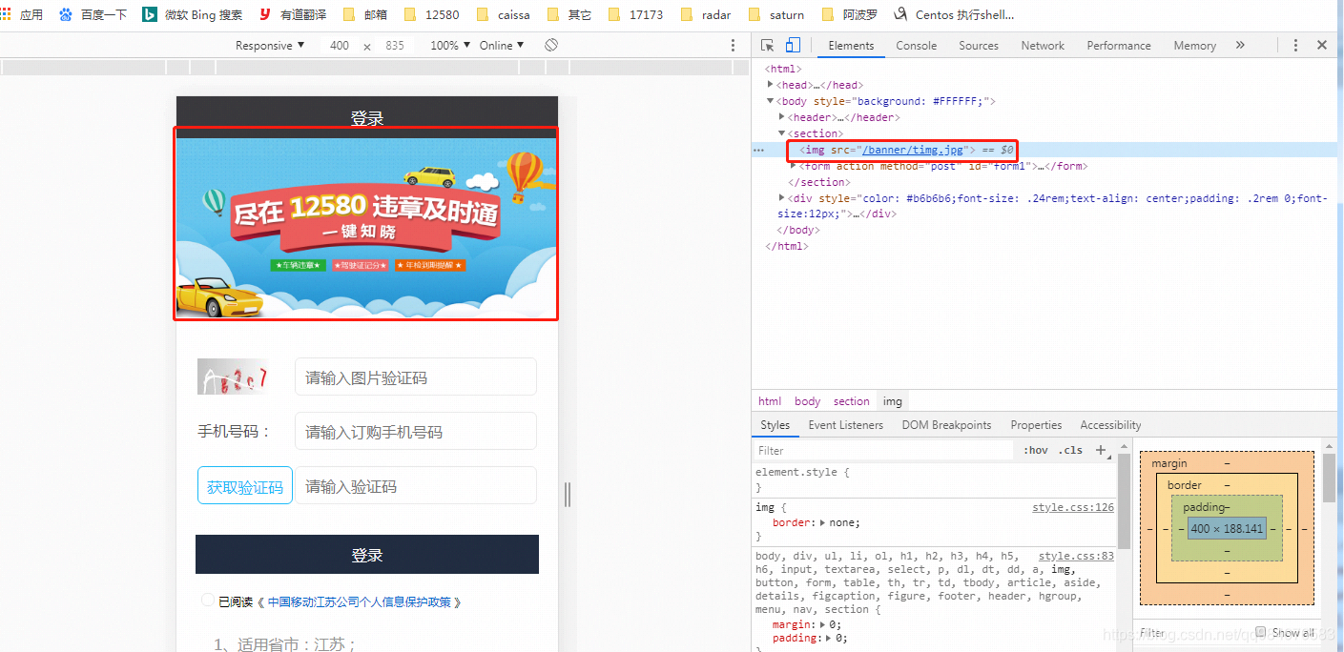Edit the viewport width field 400
The image size is (1344, 652).
340,45
